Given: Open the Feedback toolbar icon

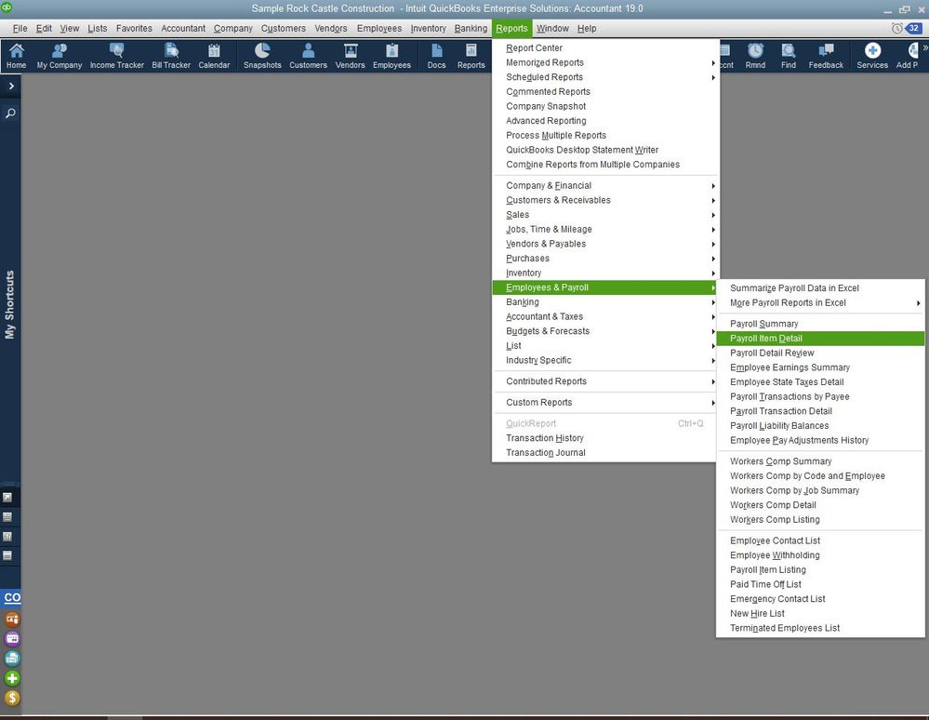Looking at the screenshot, I should [826, 56].
